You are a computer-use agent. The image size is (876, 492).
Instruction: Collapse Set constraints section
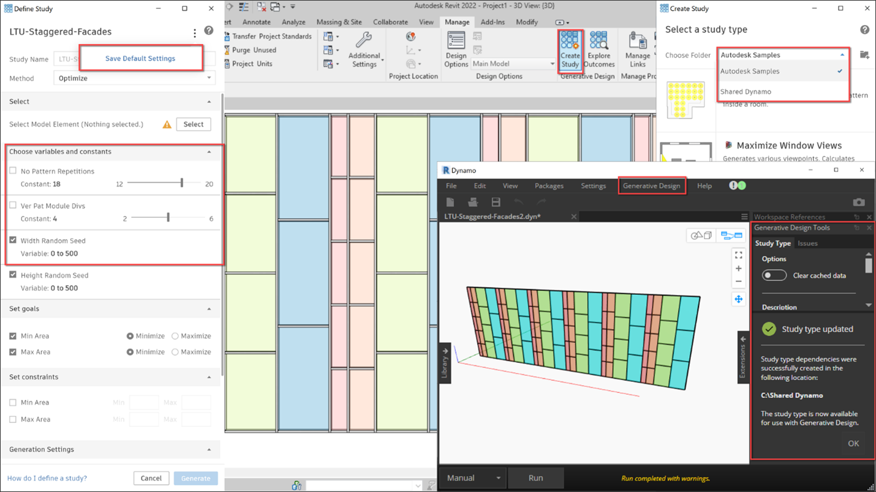point(209,377)
